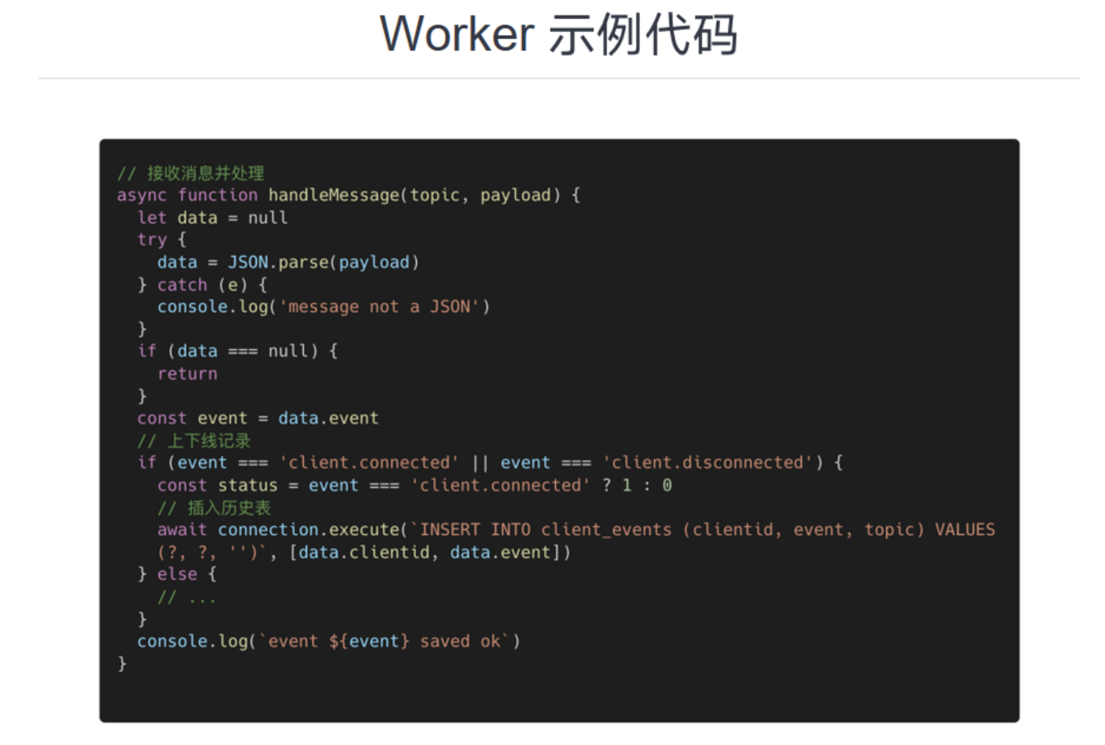Click the '// ...' placeholder comment

[187, 598]
